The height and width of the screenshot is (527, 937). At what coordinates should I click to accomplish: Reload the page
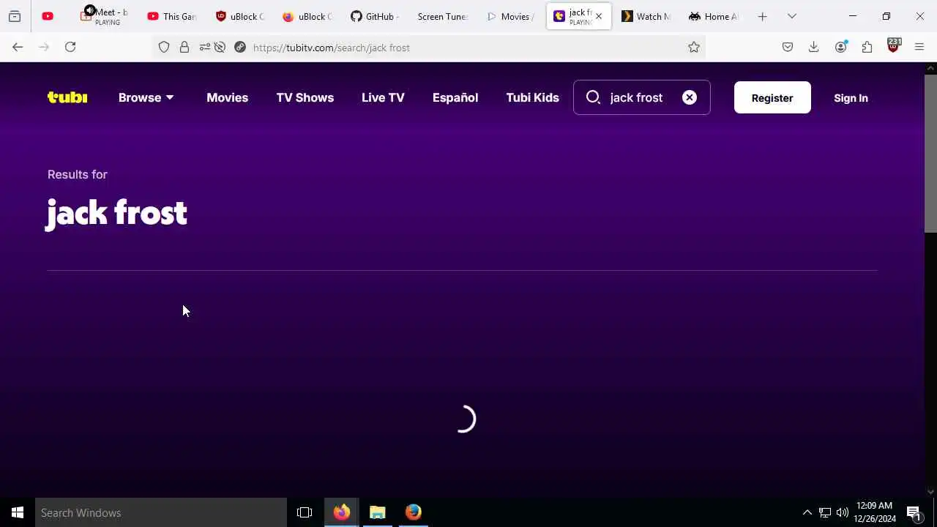(x=70, y=47)
